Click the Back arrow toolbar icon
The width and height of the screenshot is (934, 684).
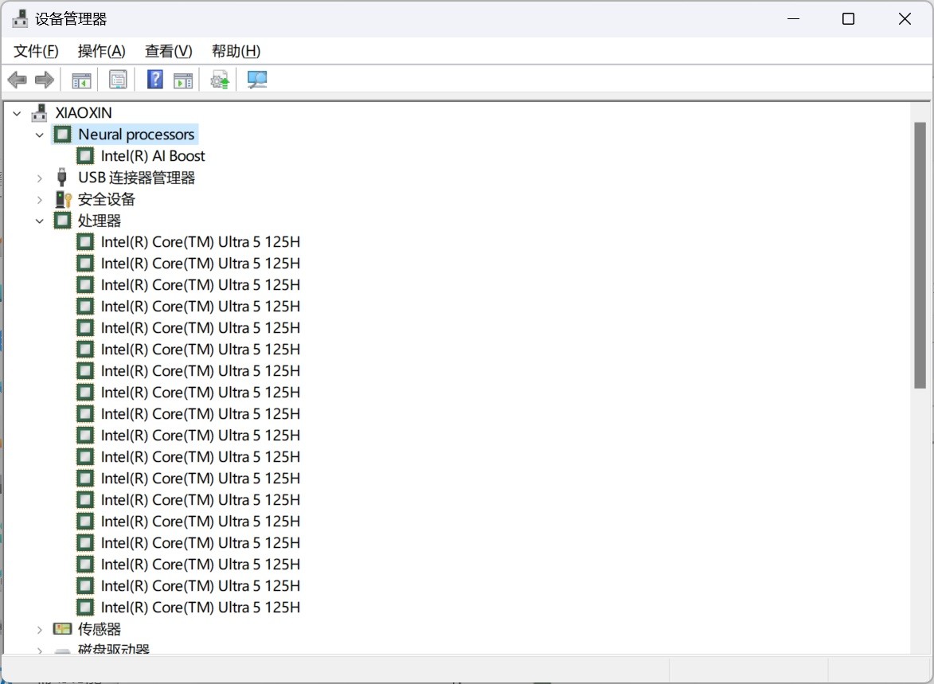click(x=18, y=80)
